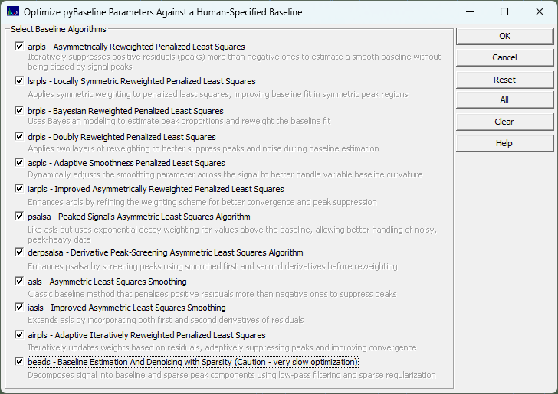Close the Optimize pyBaseline dialog window
Viewport: 558px width, 394px height.
pos(540,11)
